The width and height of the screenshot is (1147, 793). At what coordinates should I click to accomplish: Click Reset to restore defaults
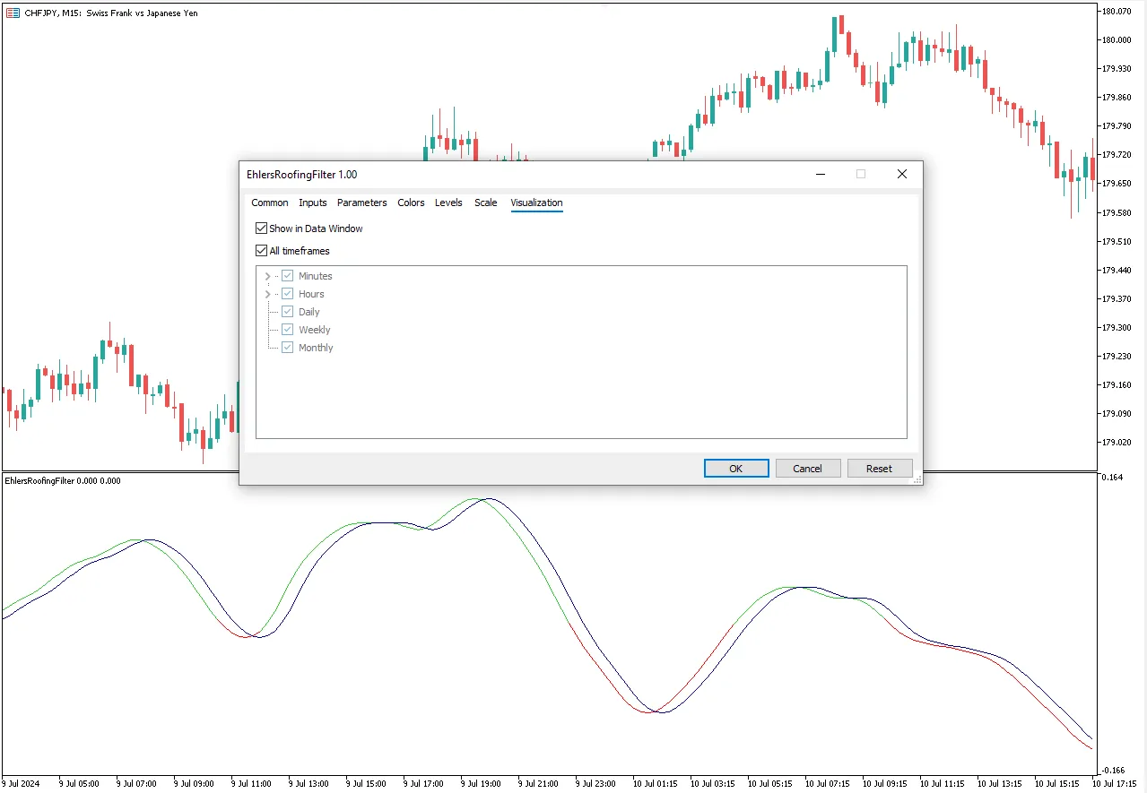click(879, 468)
